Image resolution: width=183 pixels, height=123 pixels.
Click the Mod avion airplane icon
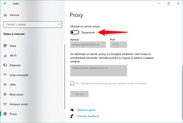[x=5, y=95]
